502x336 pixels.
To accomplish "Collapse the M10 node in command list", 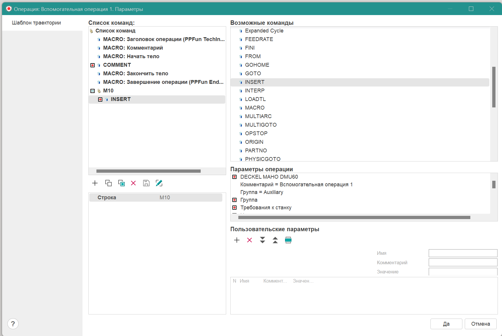I will click(x=93, y=91).
